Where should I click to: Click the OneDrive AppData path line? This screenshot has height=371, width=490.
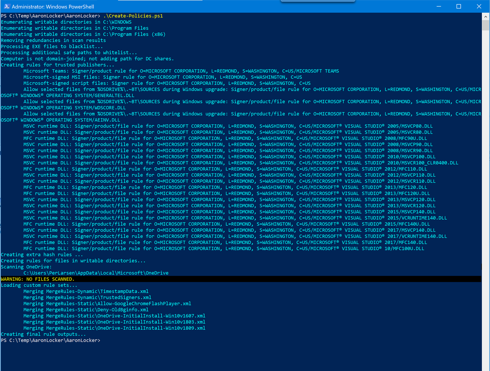coord(96,273)
